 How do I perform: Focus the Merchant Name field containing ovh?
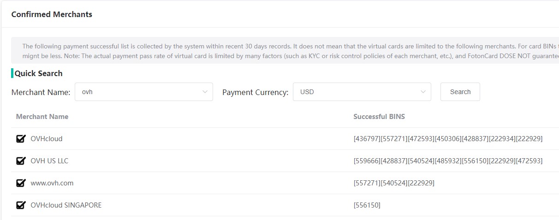pos(144,92)
